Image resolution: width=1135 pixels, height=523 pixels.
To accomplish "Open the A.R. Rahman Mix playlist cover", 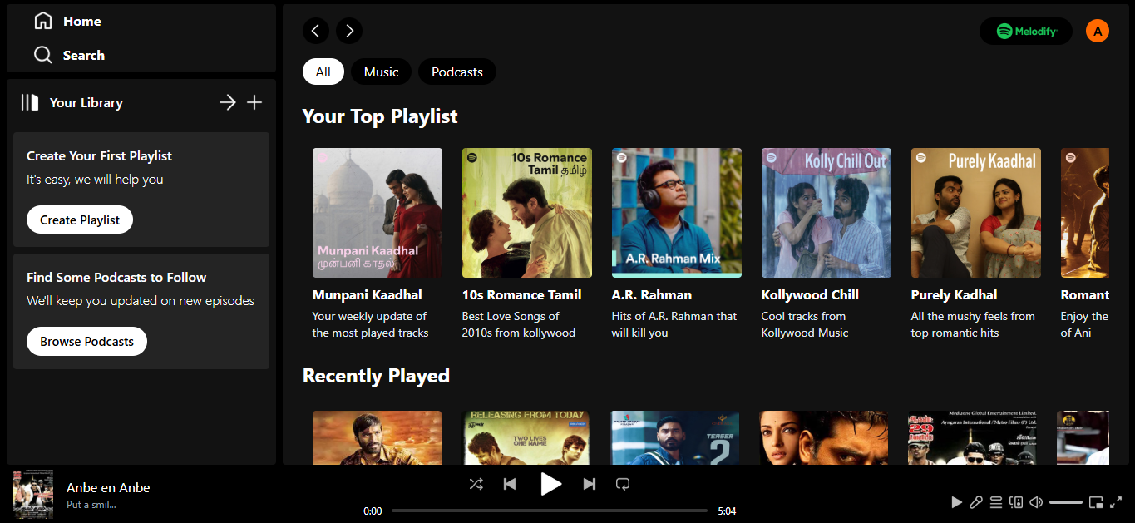I will 676,213.
